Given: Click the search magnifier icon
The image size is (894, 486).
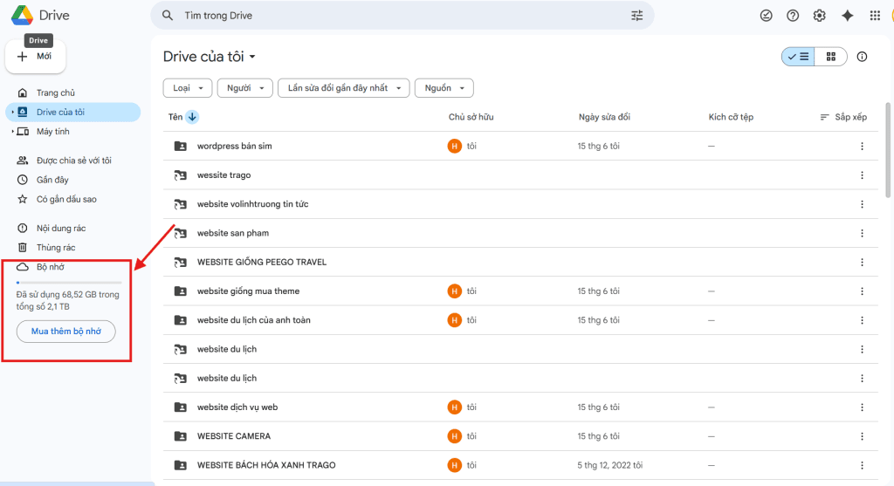Looking at the screenshot, I should 167,16.
